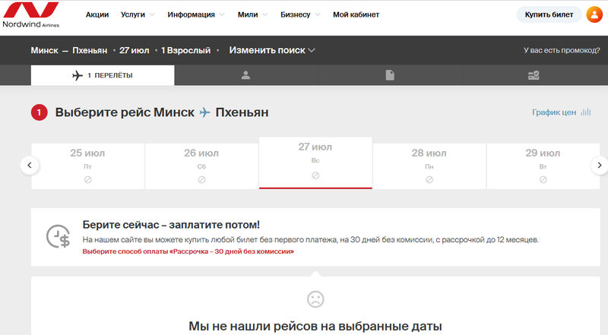The image size is (608, 335).
Task: Open the Акции menu item
Action: point(97,15)
